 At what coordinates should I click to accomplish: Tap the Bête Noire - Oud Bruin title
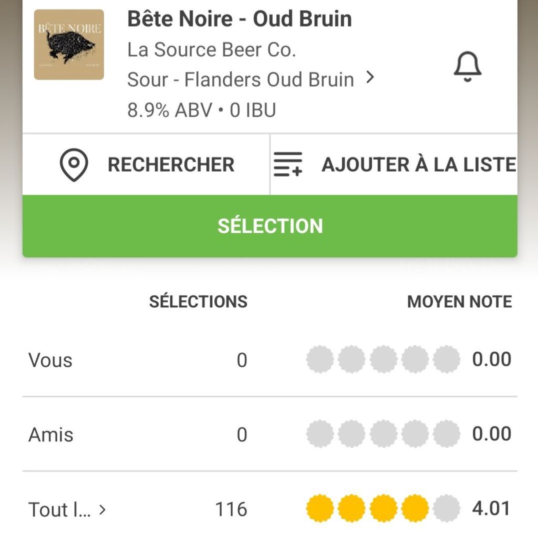coord(240,19)
